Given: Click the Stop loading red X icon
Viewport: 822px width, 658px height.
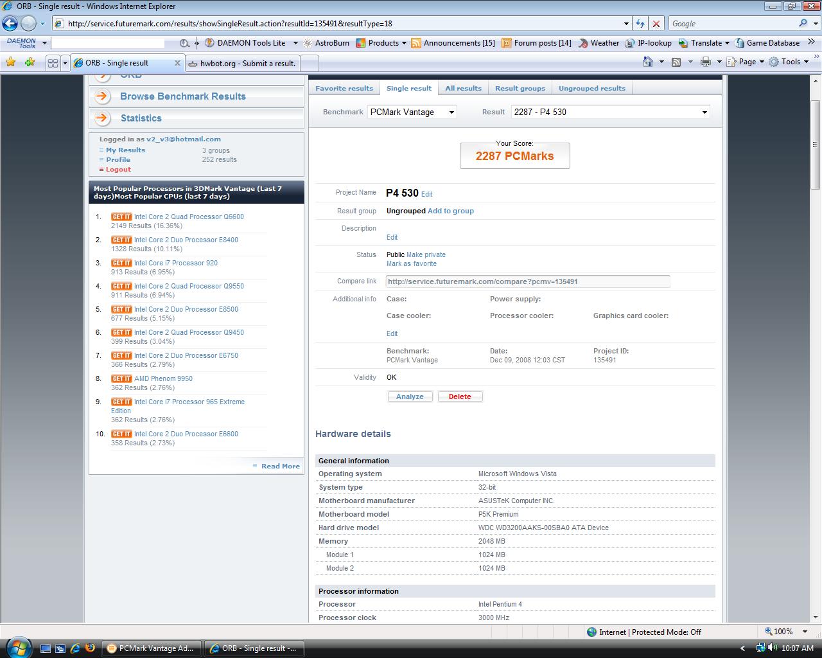Looking at the screenshot, I should pos(656,24).
